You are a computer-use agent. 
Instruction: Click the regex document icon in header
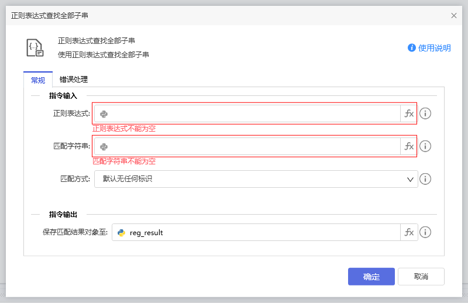coord(35,47)
